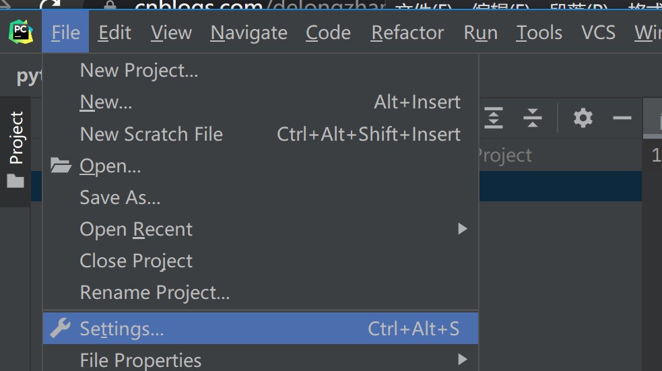Choose New Scratch File menu entry
The image size is (662, 371).
coord(151,134)
